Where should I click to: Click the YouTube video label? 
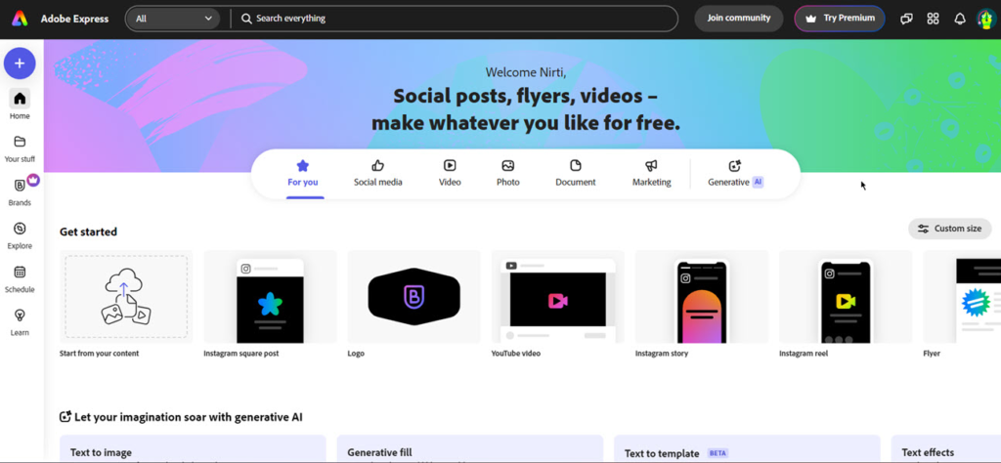click(x=516, y=354)
